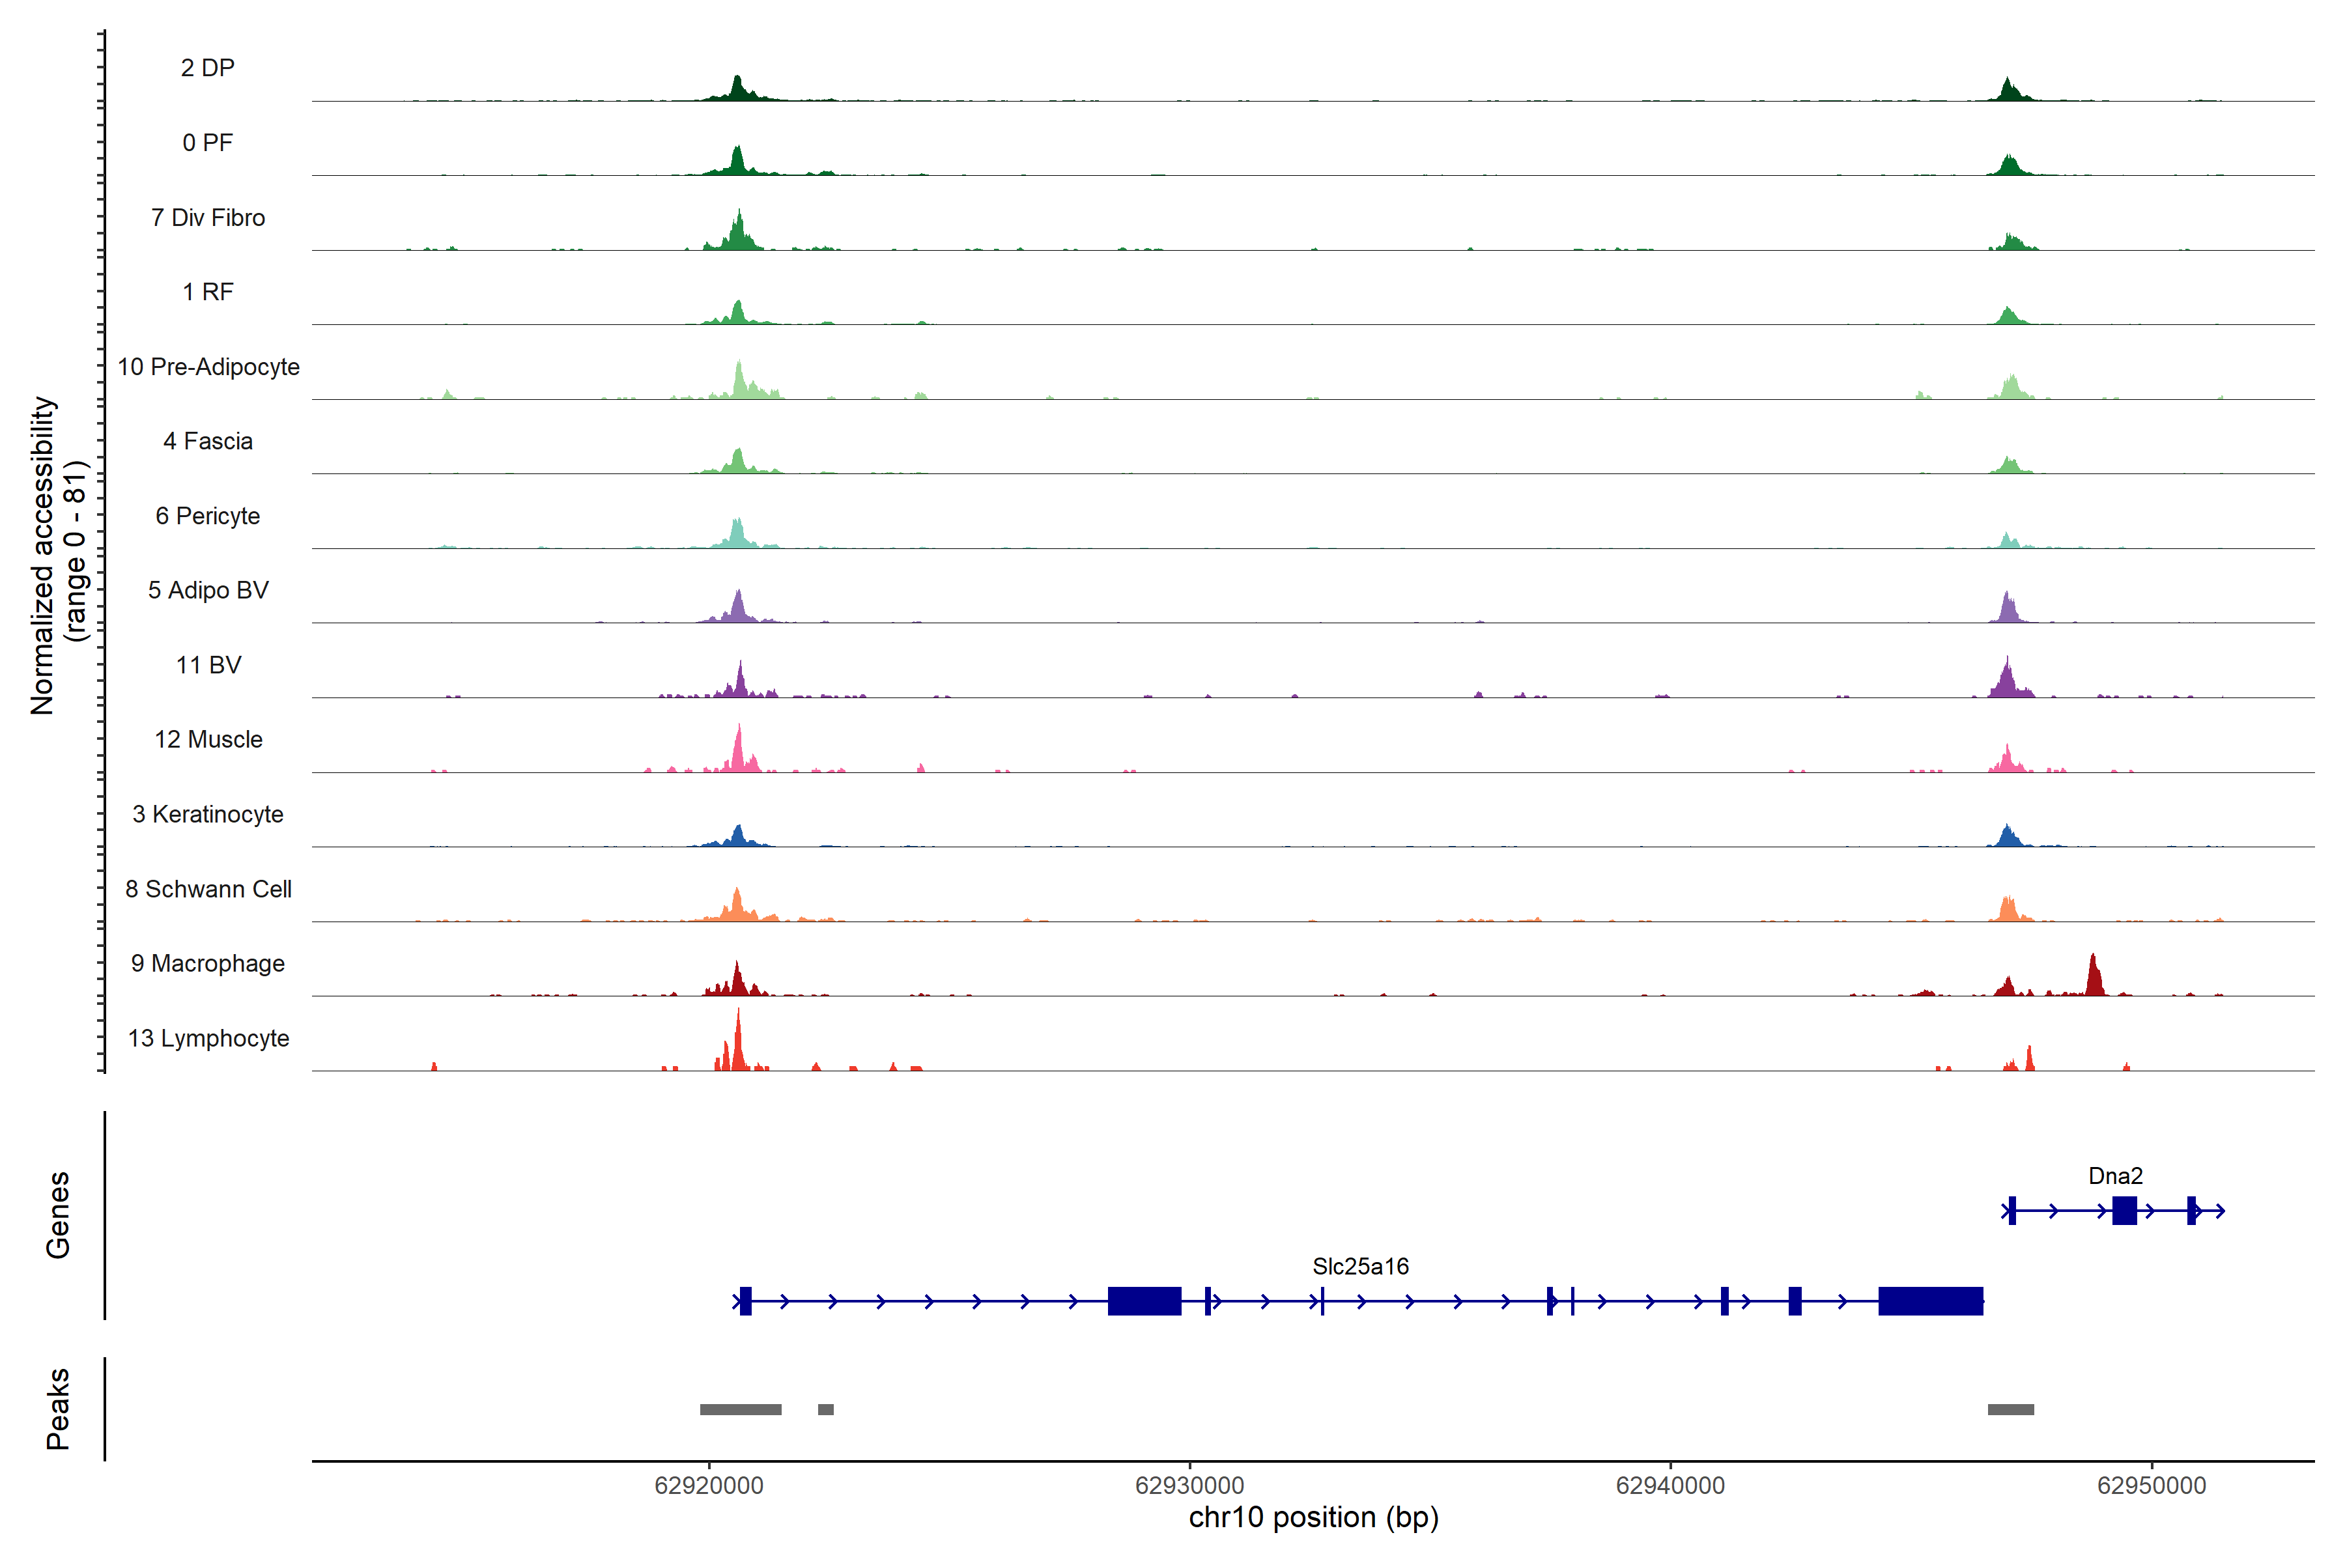Viewport: 2345px width, 1563px height.
Task: Click the small gray peak bar
Action: coord(825,1409)
